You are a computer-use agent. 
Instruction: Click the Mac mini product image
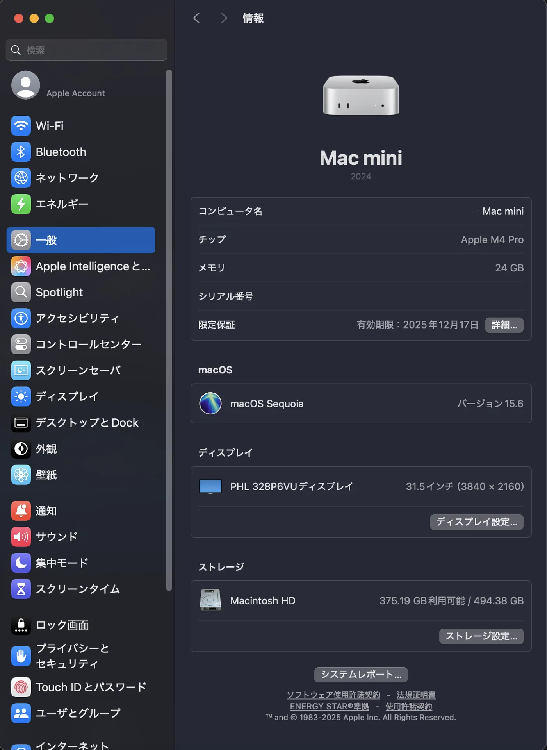pyautogui.click(x=361, y=95)
